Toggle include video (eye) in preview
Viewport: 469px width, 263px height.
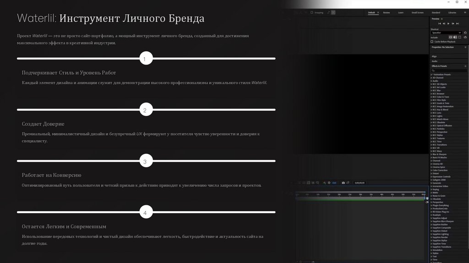pyautogui.click(x=451, y=37)
